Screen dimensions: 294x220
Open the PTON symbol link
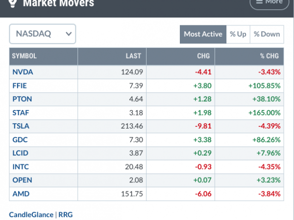[x=22, y=99]
